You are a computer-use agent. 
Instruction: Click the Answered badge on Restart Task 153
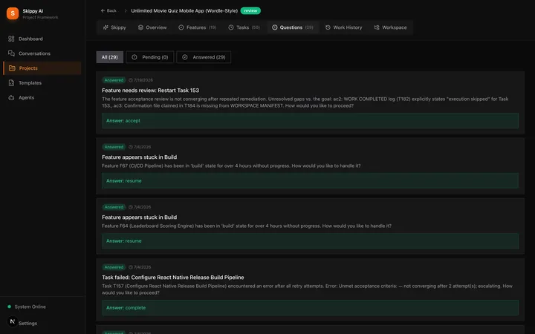click(x=114, y=80)
